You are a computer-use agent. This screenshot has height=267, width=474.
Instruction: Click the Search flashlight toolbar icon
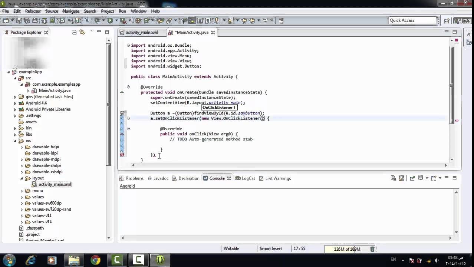(169, 20)
